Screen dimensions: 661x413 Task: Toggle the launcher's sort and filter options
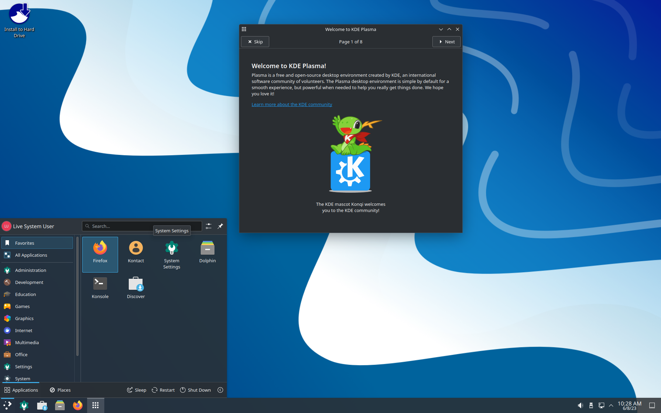pos(208,226)
